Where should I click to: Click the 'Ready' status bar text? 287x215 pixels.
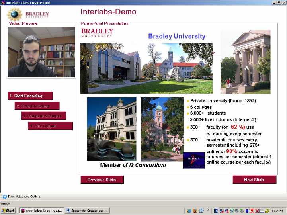click(5, 203)
